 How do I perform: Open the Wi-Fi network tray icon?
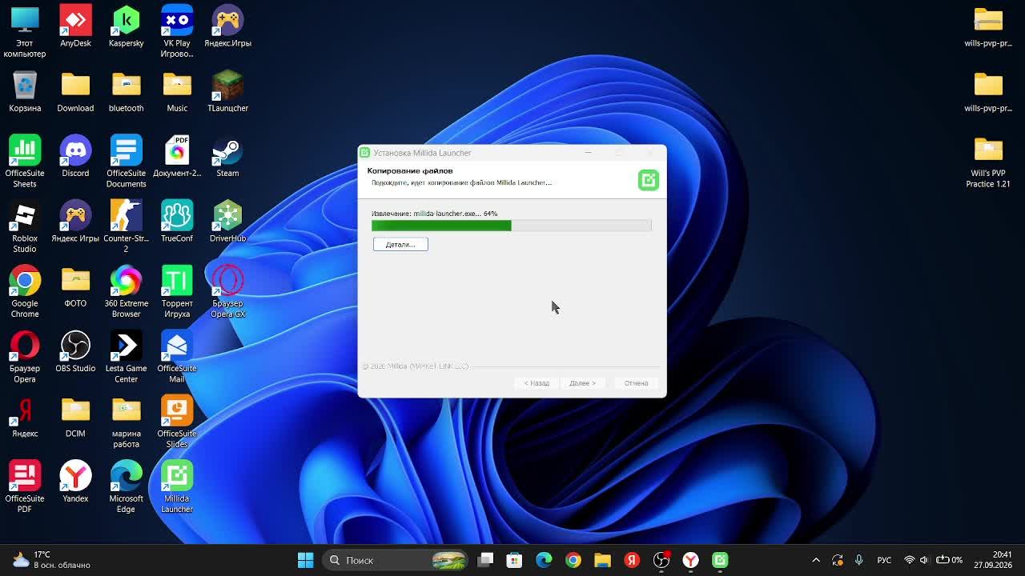[x=909, y=560]
